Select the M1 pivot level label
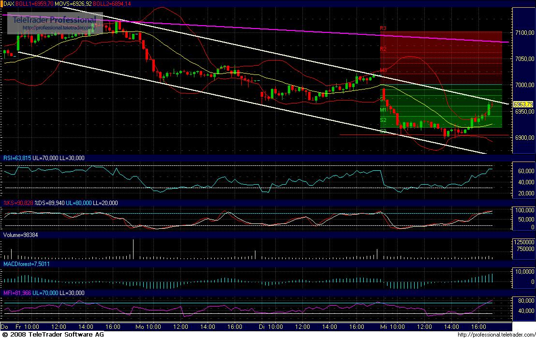Viewport: 536px width, 339px height. point(383,110)
